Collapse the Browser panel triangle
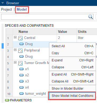Viewport: 97px width, 103px height. pos(3,3)
